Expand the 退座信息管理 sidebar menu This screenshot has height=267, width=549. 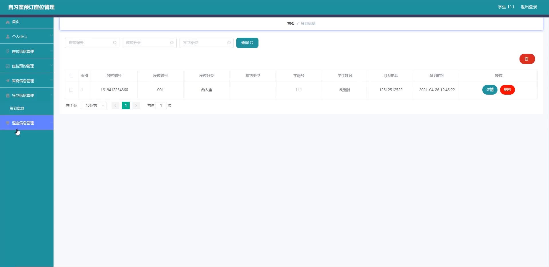(27, 123)
